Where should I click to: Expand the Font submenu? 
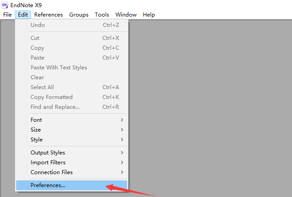36,120
